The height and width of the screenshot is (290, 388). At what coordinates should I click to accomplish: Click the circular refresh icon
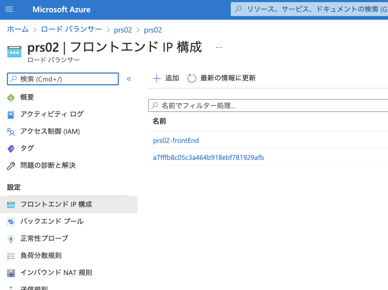tap(192, 78)
